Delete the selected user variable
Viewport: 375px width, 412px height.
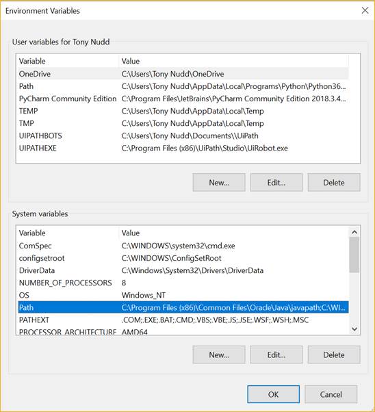click(334, 182)
